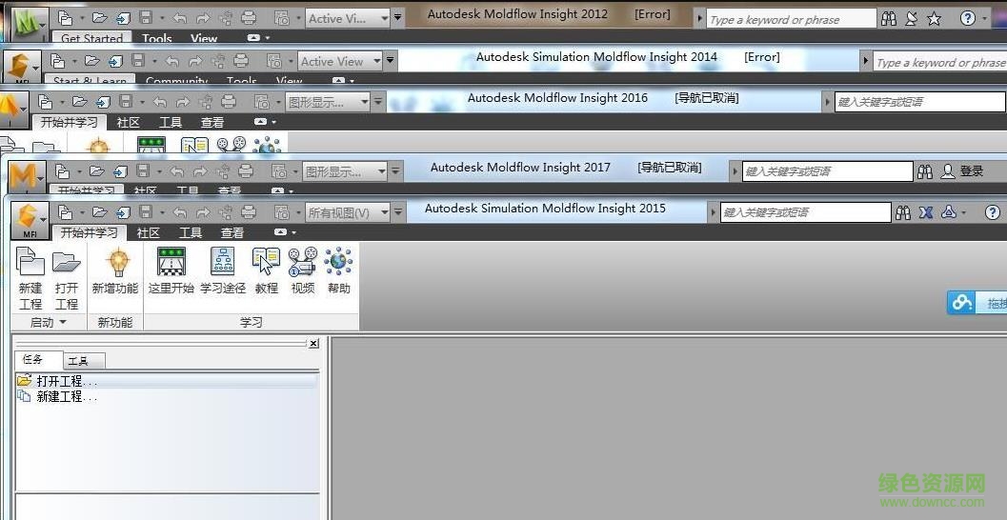Click save icon in Insight 2015 quick toolbar
This screenshot has width=1007, height=520.
146,211
